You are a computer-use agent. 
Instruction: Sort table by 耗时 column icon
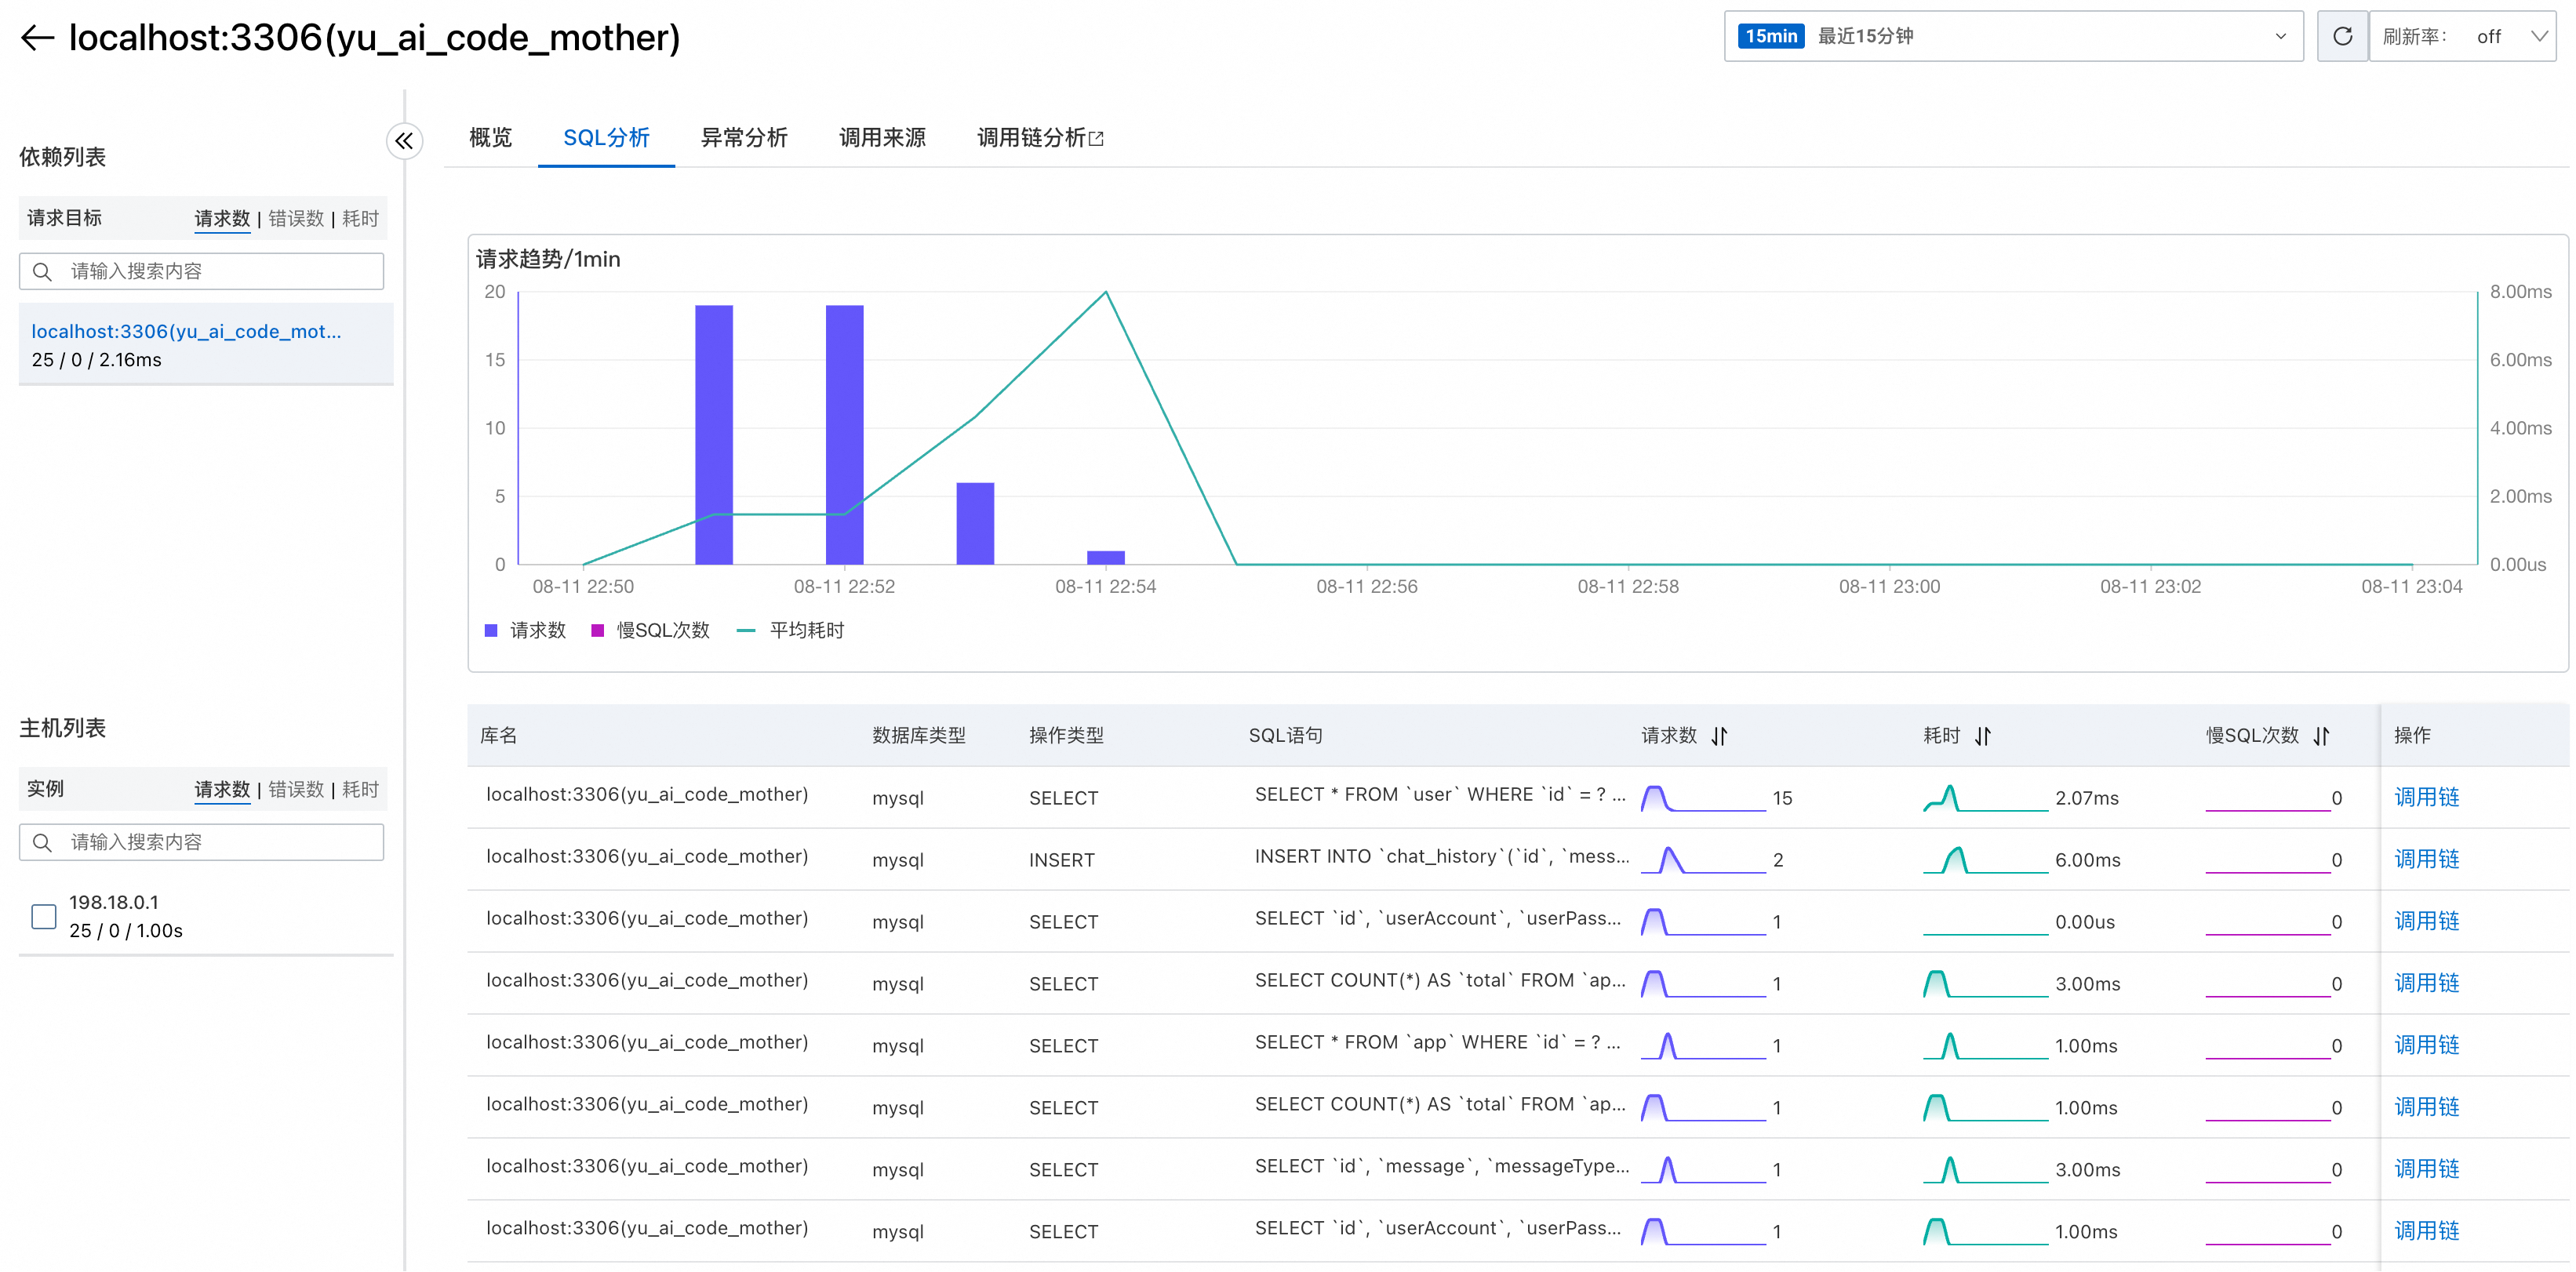coord(1983,736)
